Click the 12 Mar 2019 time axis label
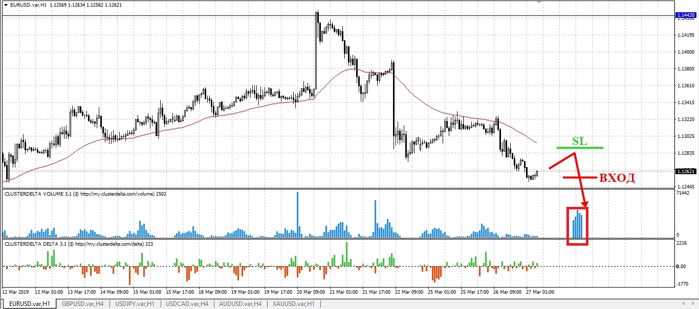699x309 pixels. (16, 292)
